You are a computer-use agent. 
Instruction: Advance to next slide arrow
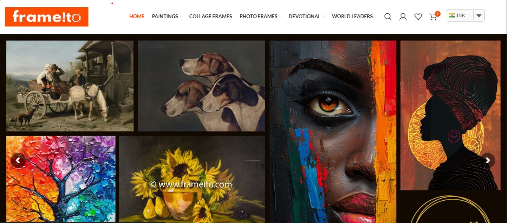point(488,161)
